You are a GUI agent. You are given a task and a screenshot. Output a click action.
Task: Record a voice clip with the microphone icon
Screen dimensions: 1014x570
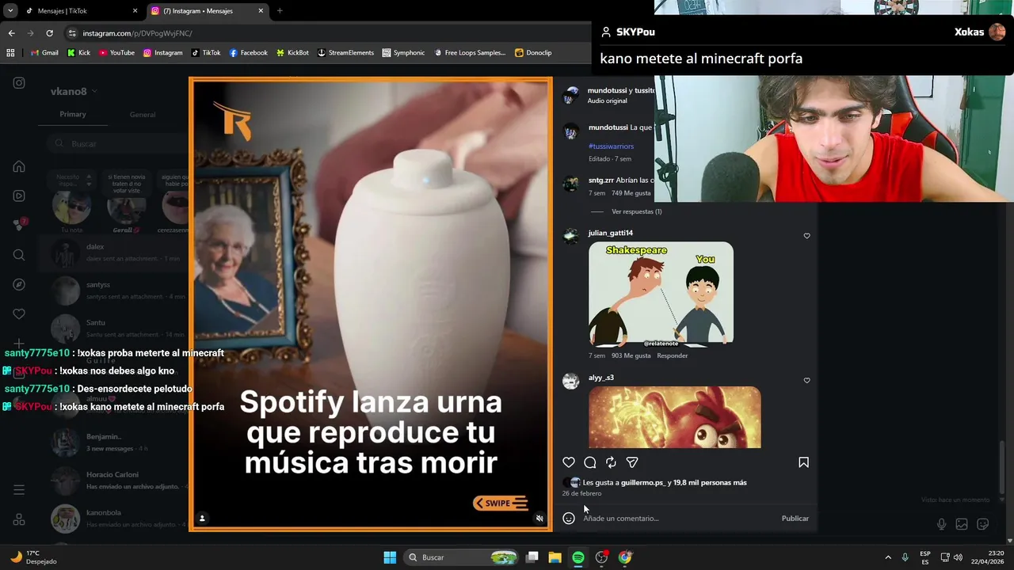pos(941,524)
